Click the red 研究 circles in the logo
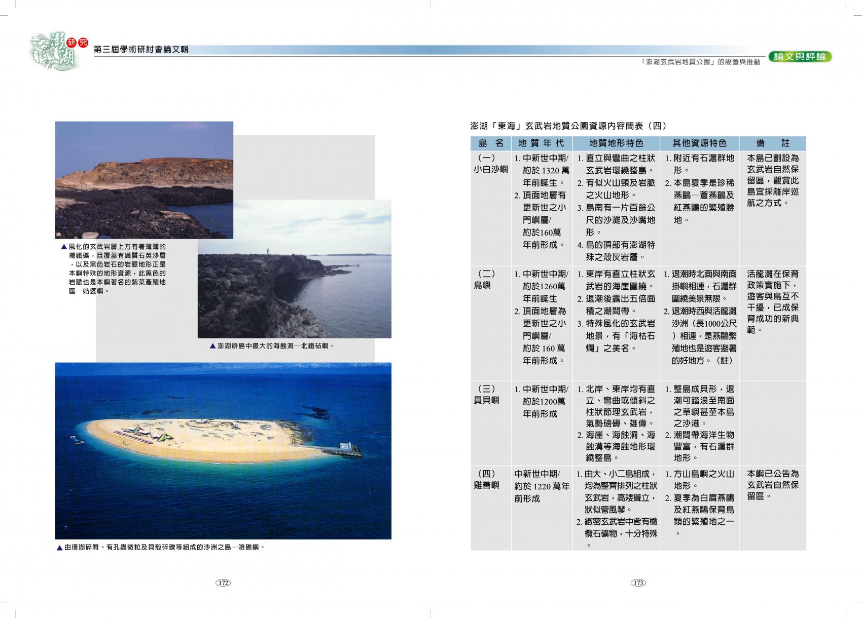The width and height of the screenshot is (862, 618). (75, 43)
